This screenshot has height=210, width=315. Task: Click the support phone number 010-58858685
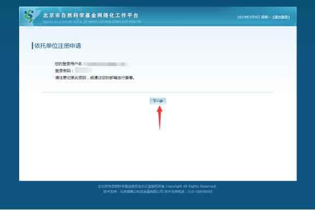coord(200,192)
